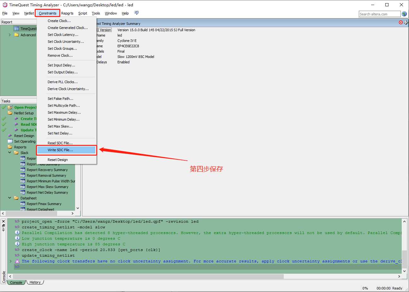Click the info icon beside Parallel Compilation message
Viewport: 409px width, 292px height.
[17, 233]
